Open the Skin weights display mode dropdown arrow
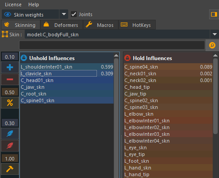The width and height of the screenshot is (219, 178). coord(64,14)
